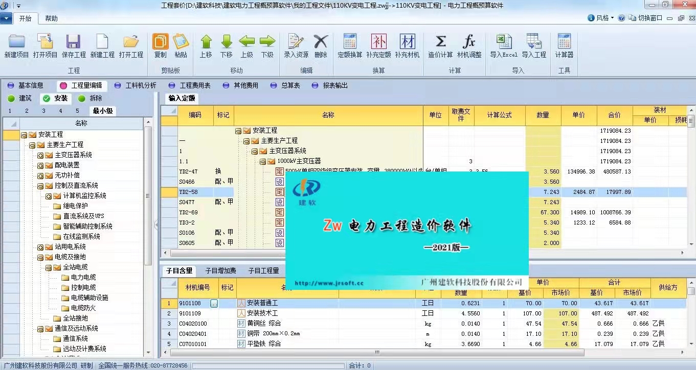Image resolution: width=696 pixels, height=370 pixels.
Task: Click the 市场价 cell 107.00
Action: click(561, 313)
